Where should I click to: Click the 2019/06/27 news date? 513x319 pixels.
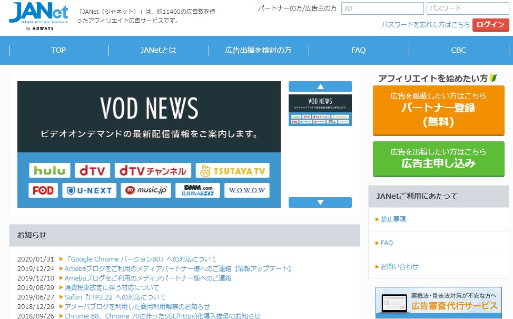(36, 297)
